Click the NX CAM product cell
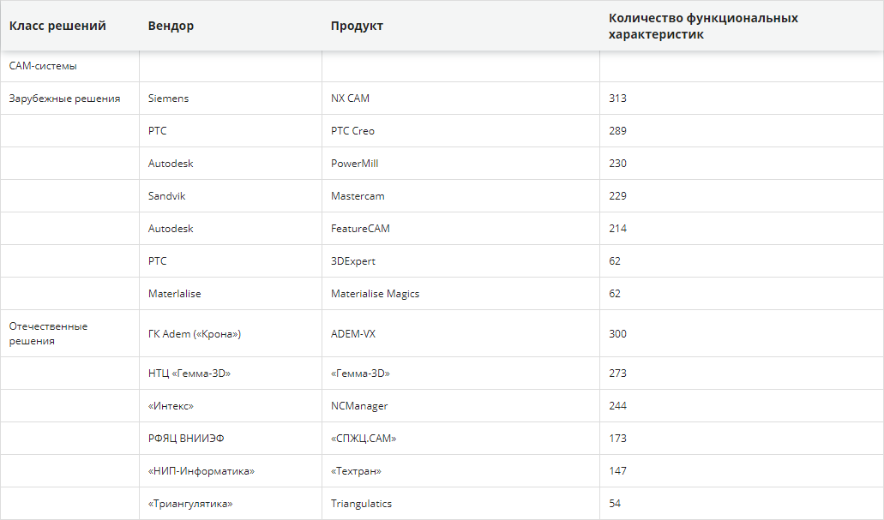 [x=460, y=98]
